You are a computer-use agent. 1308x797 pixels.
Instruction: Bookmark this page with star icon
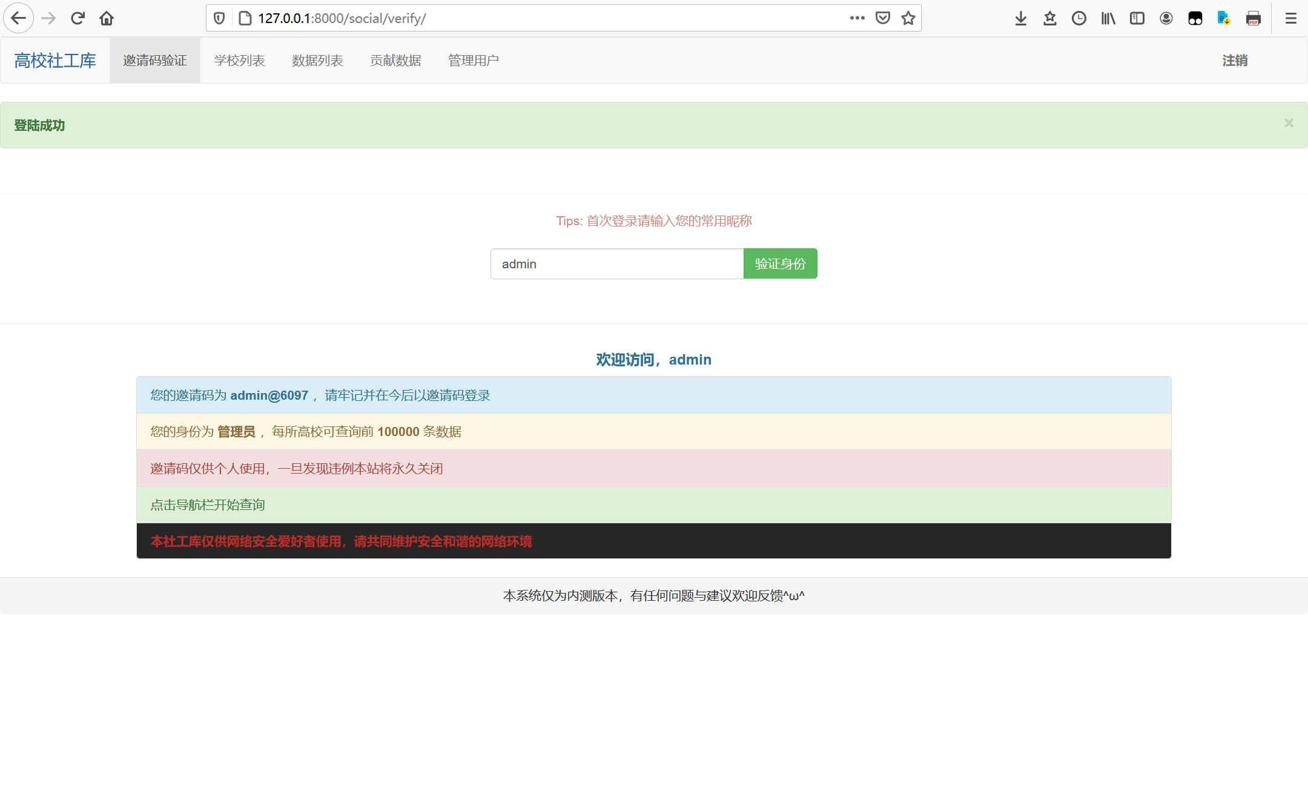point(908,18)
